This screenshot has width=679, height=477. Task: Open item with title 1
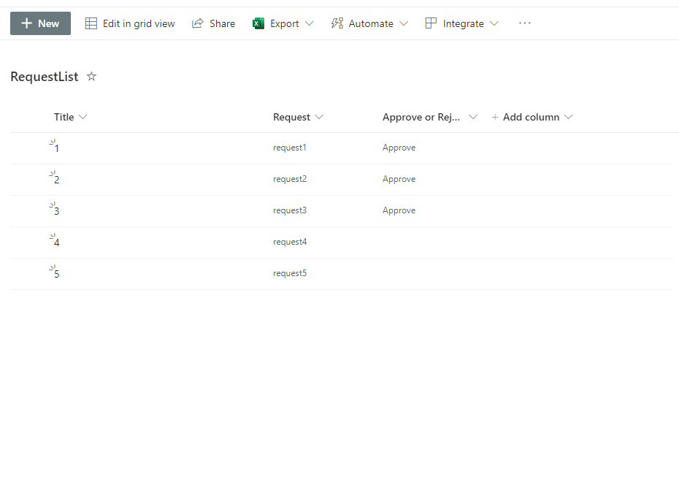(x=57, y=148)
